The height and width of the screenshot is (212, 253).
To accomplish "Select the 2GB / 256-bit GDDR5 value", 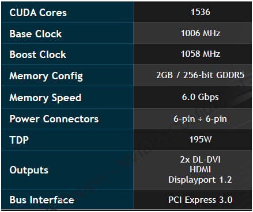I will pyautogui.click(x=200, y=75).
